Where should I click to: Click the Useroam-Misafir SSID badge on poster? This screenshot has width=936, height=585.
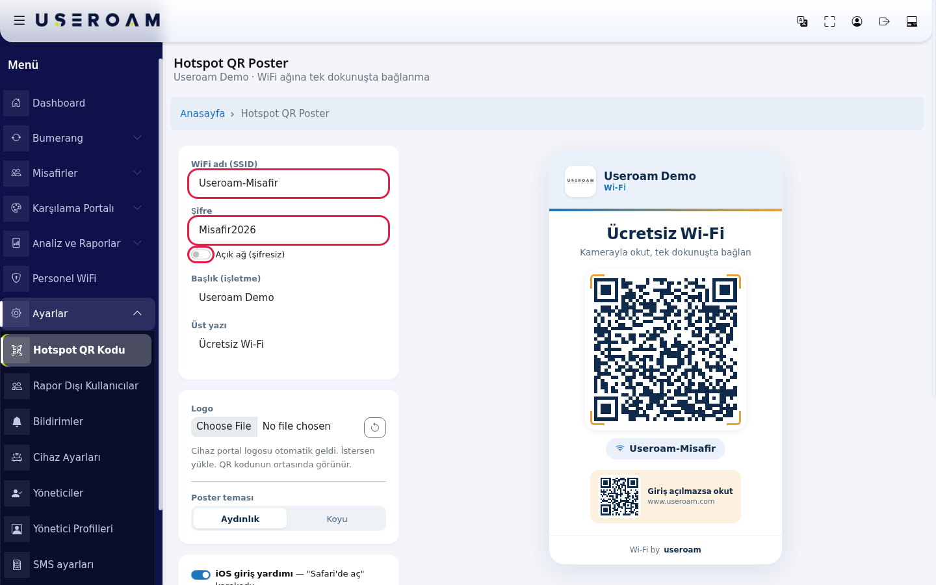click(x=666, y=448)
